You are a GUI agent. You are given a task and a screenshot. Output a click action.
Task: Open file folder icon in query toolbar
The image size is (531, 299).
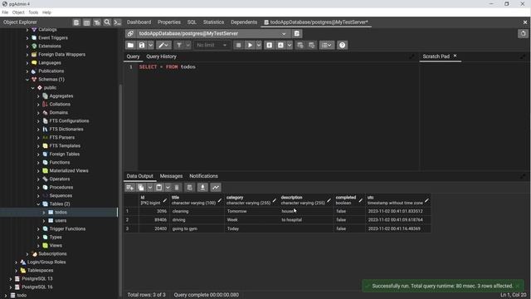pyautogui.click(x=130, y=45)
